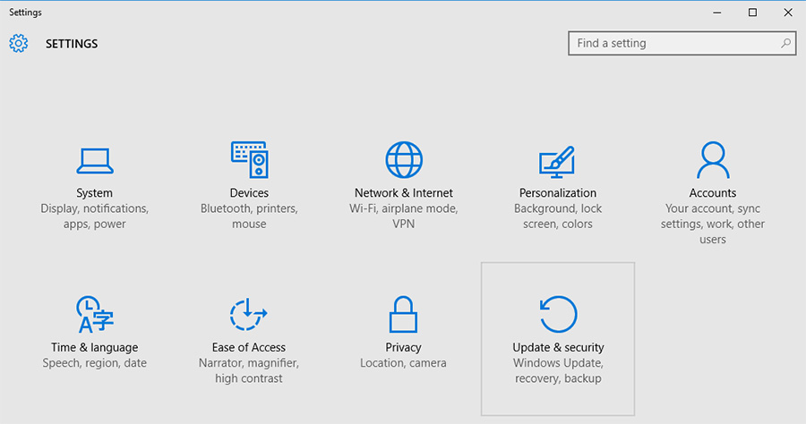Maximize the Settings window
Viewport: 806px width, 424px height.
tap(752, 13)
